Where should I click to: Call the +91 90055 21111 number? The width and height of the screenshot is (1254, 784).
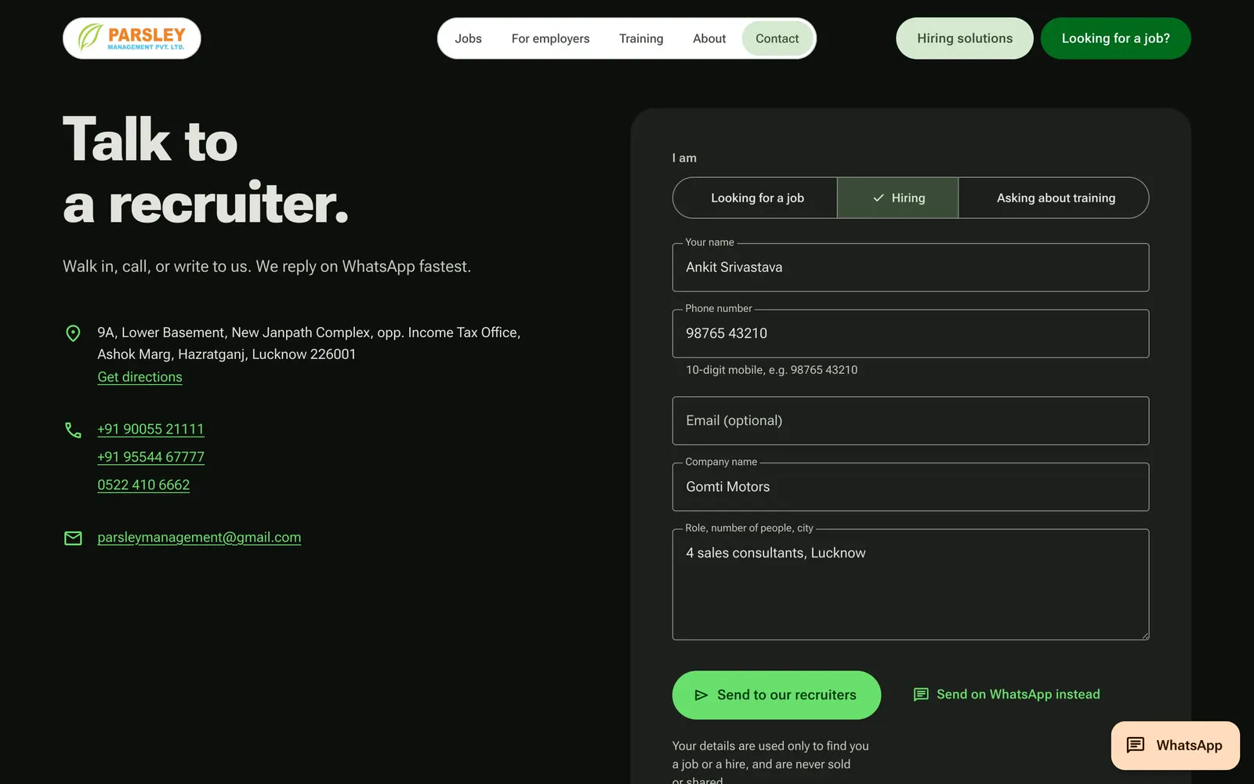150,430
